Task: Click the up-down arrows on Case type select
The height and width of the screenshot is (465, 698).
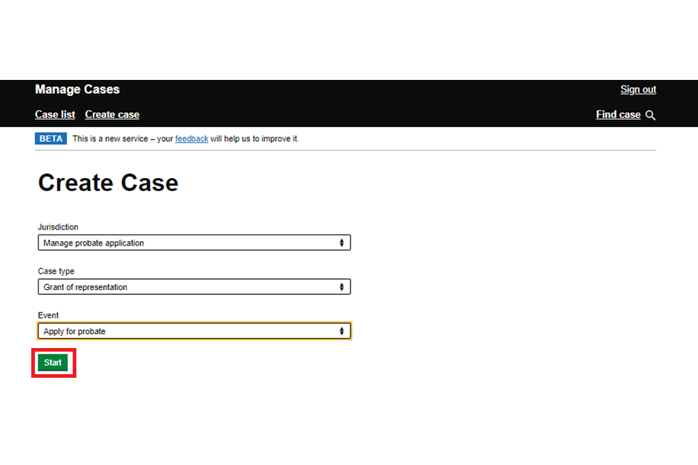Action: [342, 287]
